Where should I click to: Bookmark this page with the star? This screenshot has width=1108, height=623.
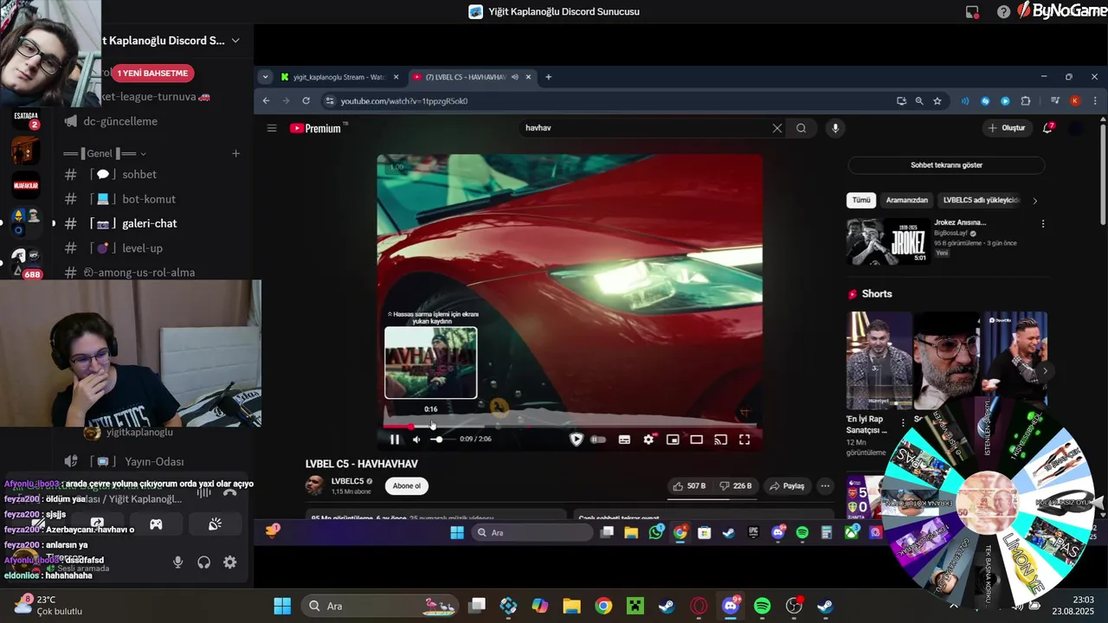coord(937,101)
